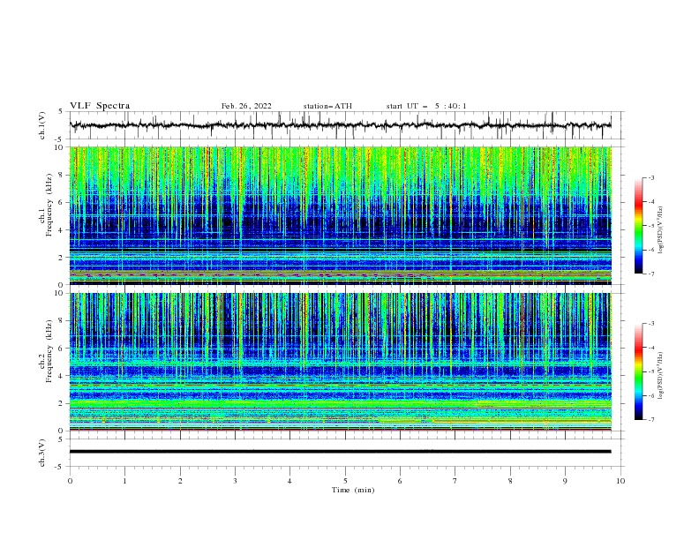Click time axis tick label '5'
The height and width of the screenshot is (540, 699).
(345, 481)
